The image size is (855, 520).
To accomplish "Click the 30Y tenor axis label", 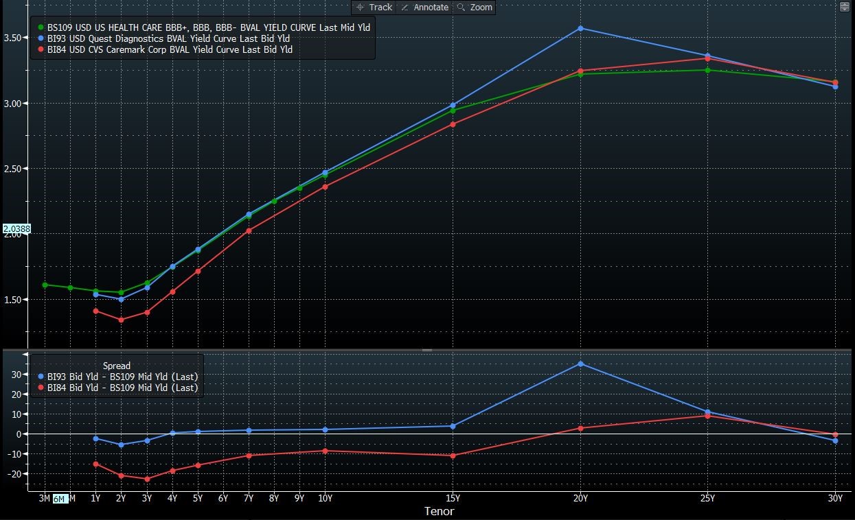I will (x=834, y=499).
